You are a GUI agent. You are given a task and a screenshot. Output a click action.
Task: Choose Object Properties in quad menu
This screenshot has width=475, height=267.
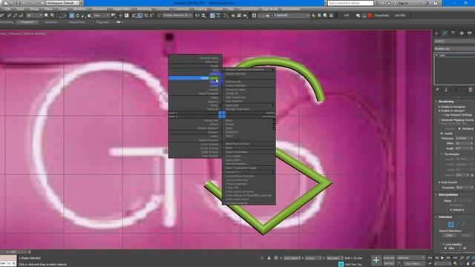237,152
